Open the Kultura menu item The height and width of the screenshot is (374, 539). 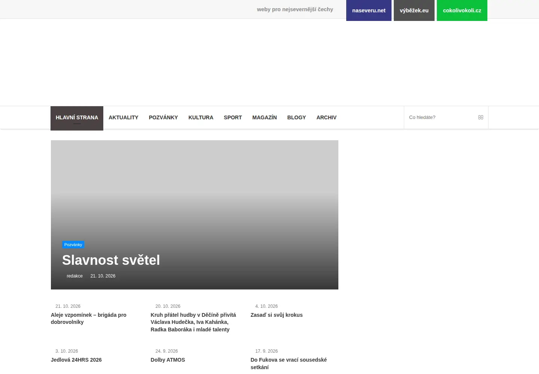pyautogui.click(x=201, y=117)
